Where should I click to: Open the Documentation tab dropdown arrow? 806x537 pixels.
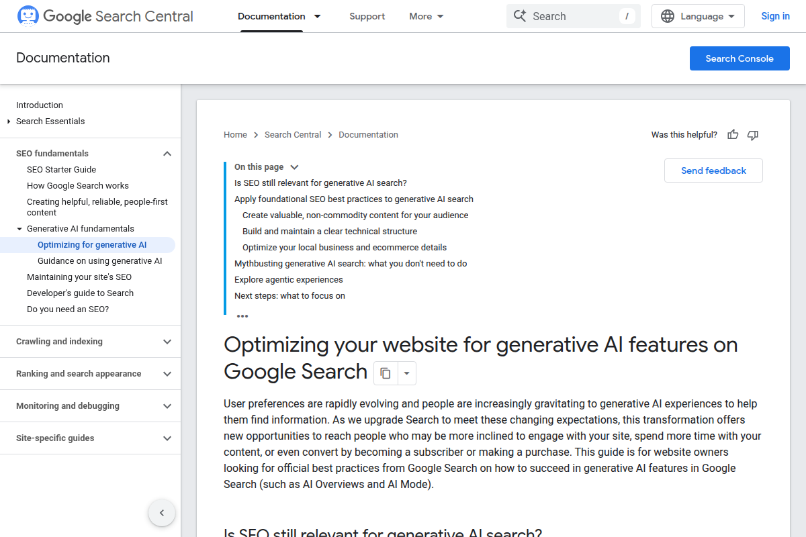(318, 16)
